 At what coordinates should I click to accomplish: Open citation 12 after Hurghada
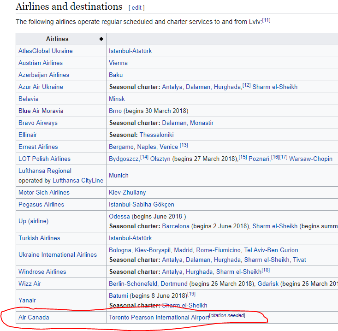point(246,85)
